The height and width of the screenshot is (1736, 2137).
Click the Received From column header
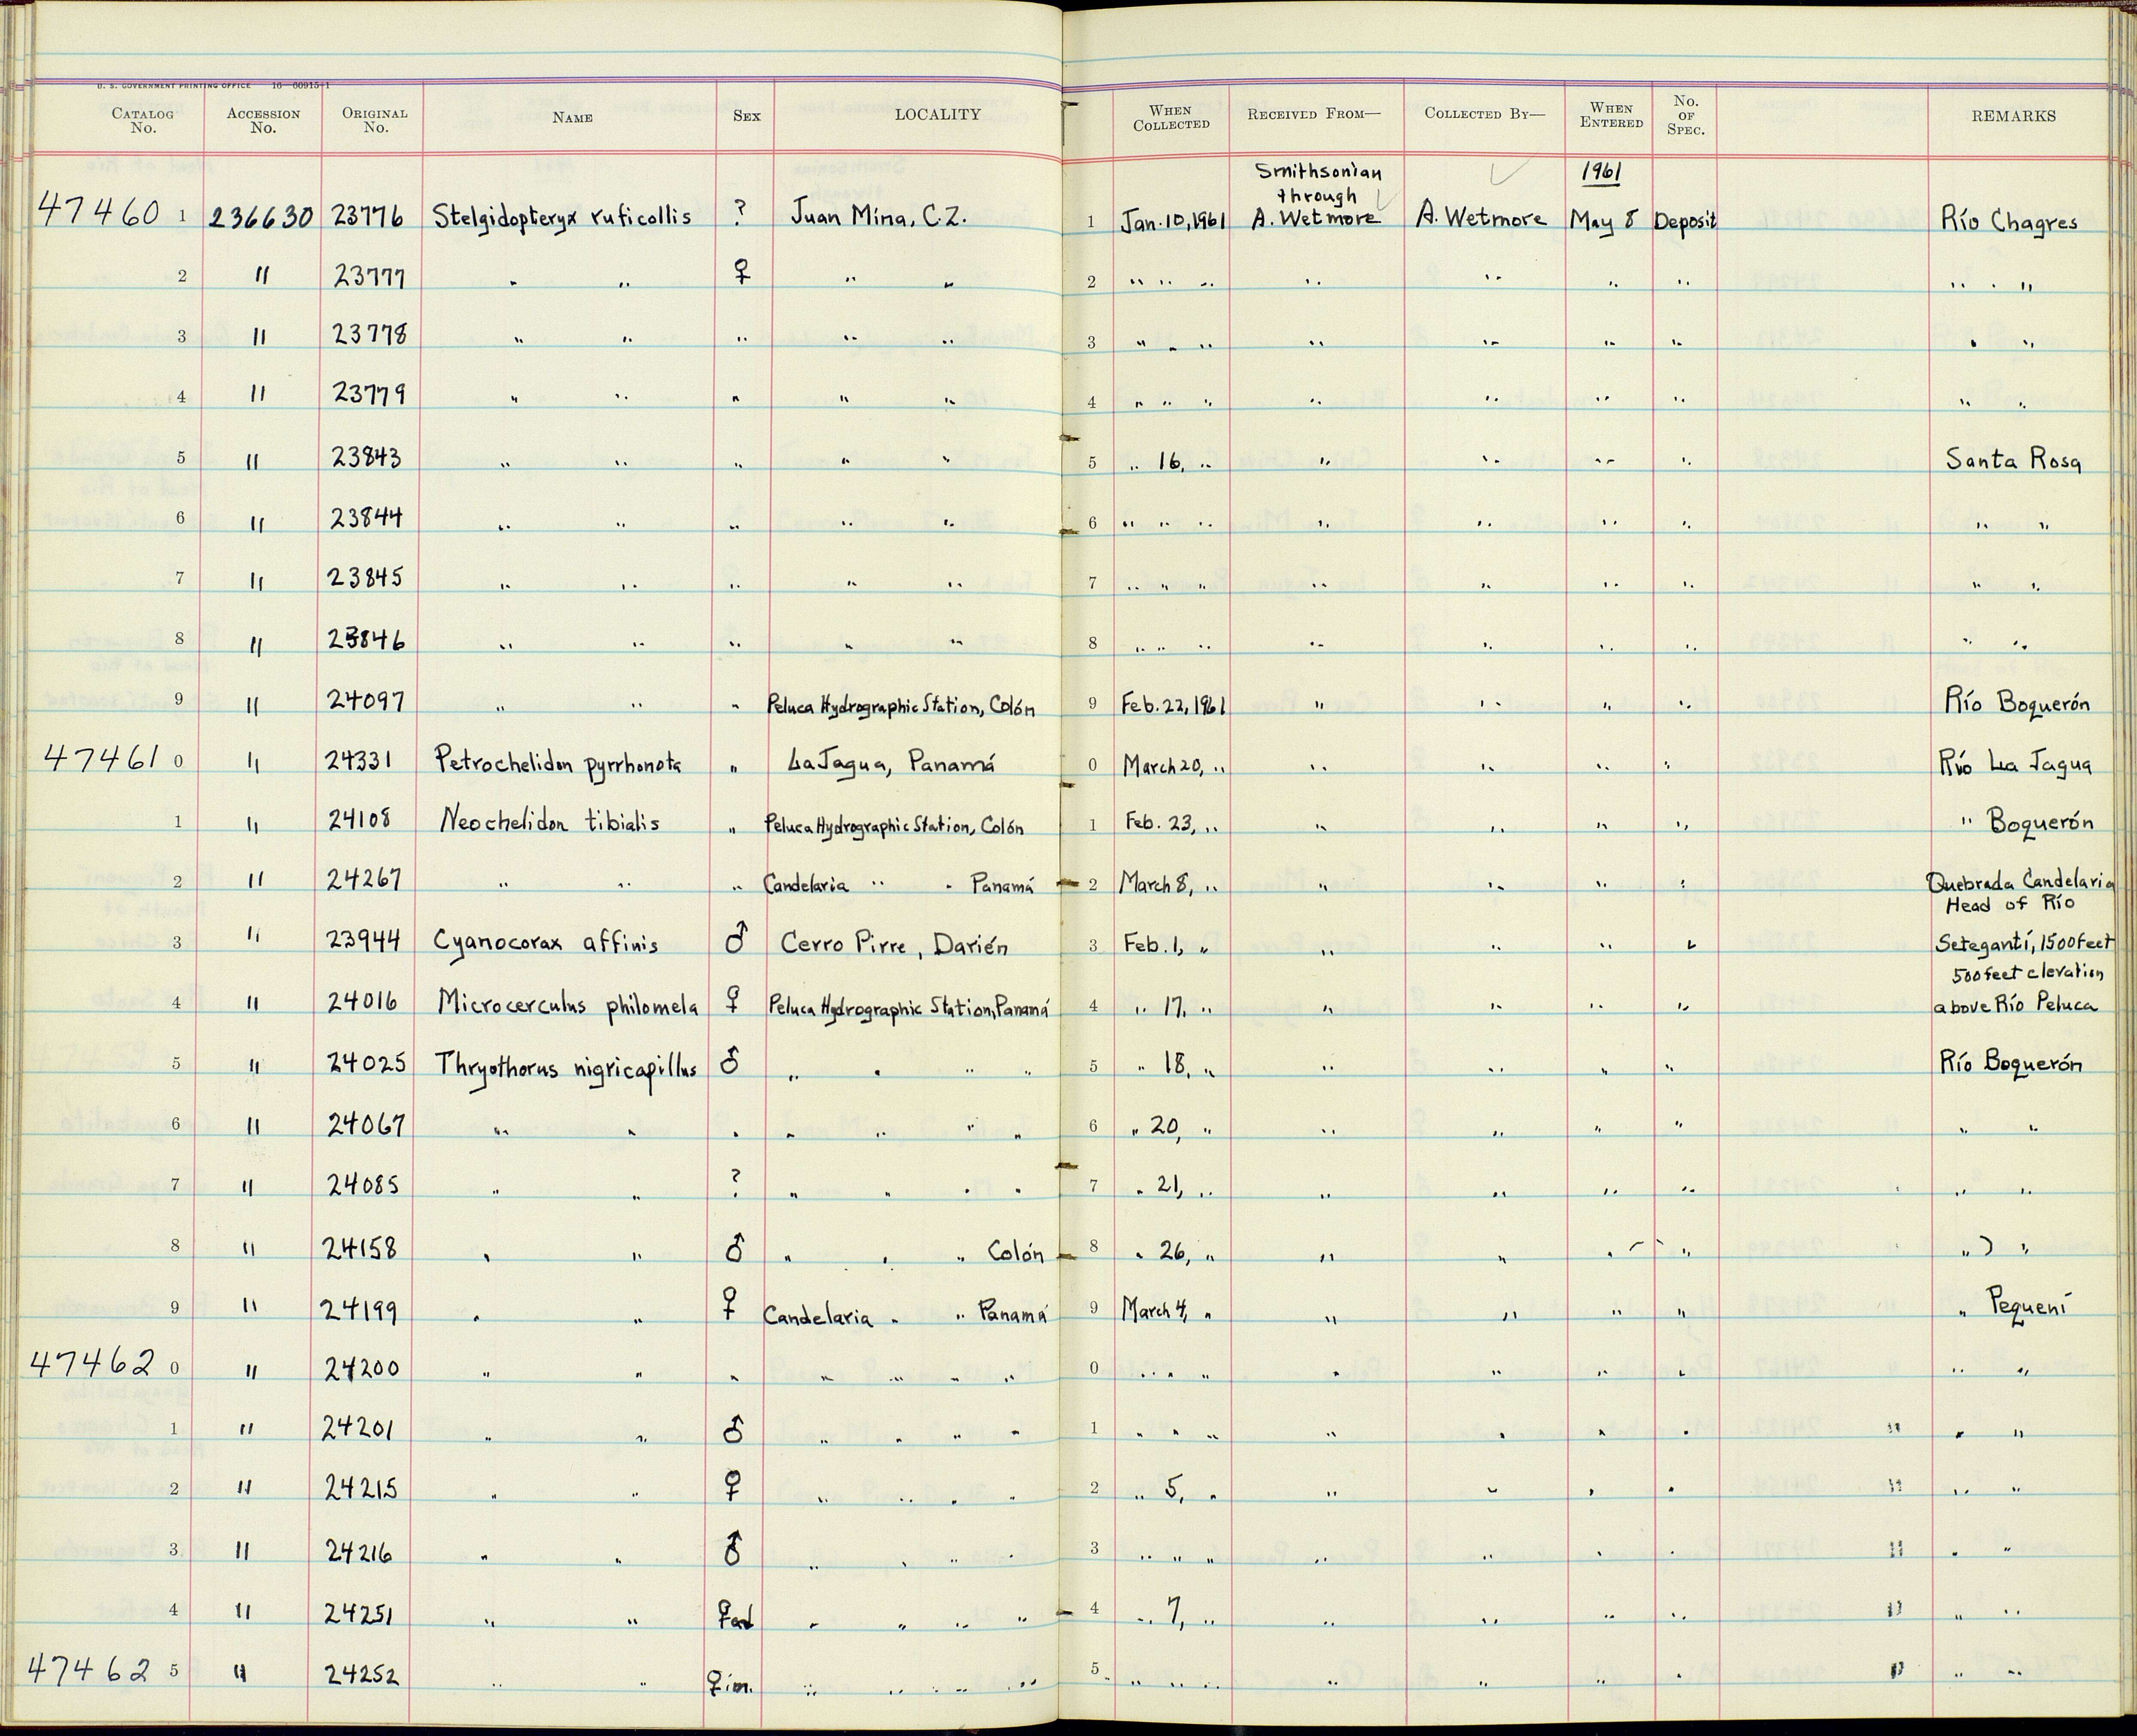[x=1314, y=114]
